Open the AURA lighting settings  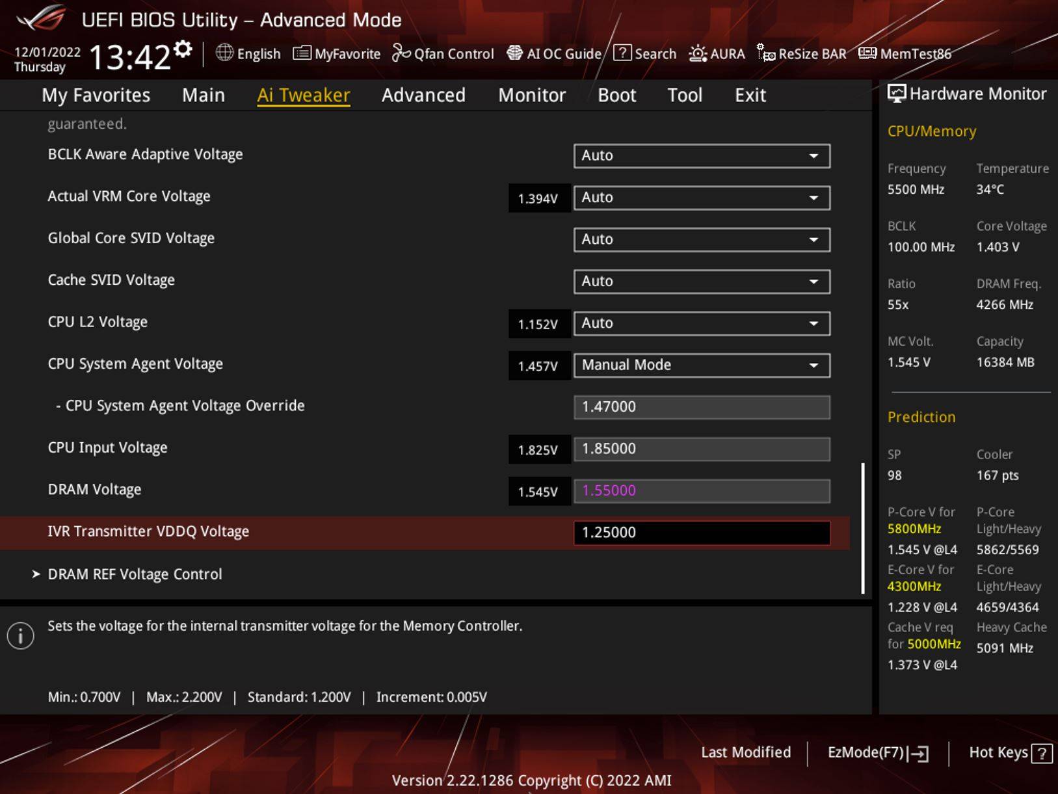click(x=717, y=53)
